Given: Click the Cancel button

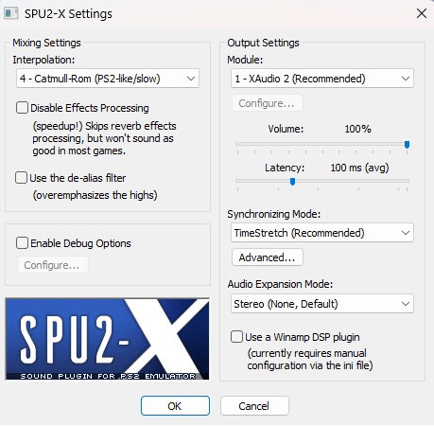Looking at the screenshot, I should [x=254, y=406].
